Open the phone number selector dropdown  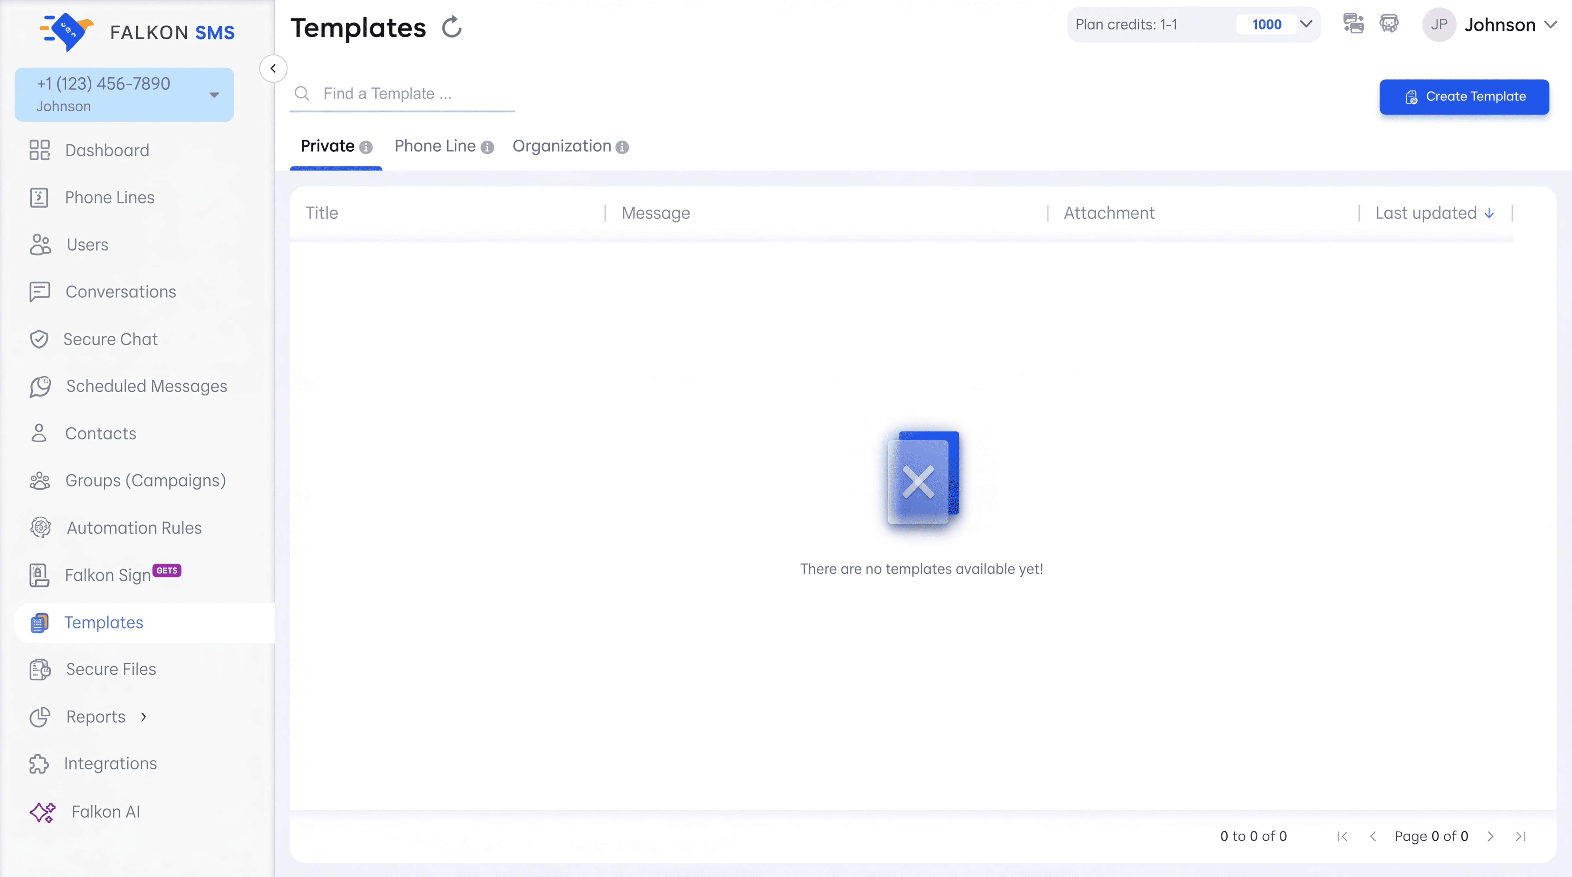124,94
